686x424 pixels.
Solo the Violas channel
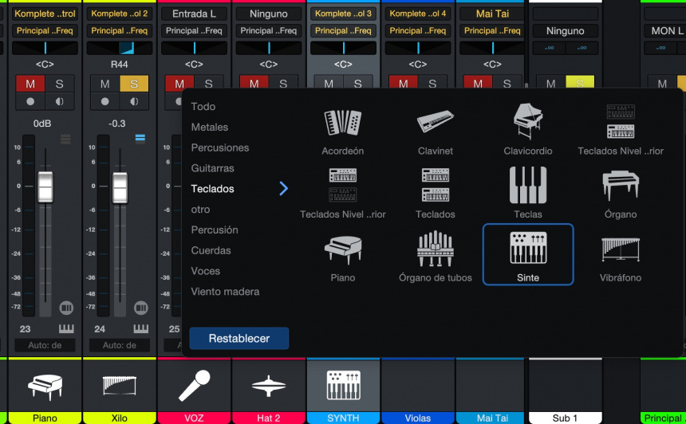point(432,83)
